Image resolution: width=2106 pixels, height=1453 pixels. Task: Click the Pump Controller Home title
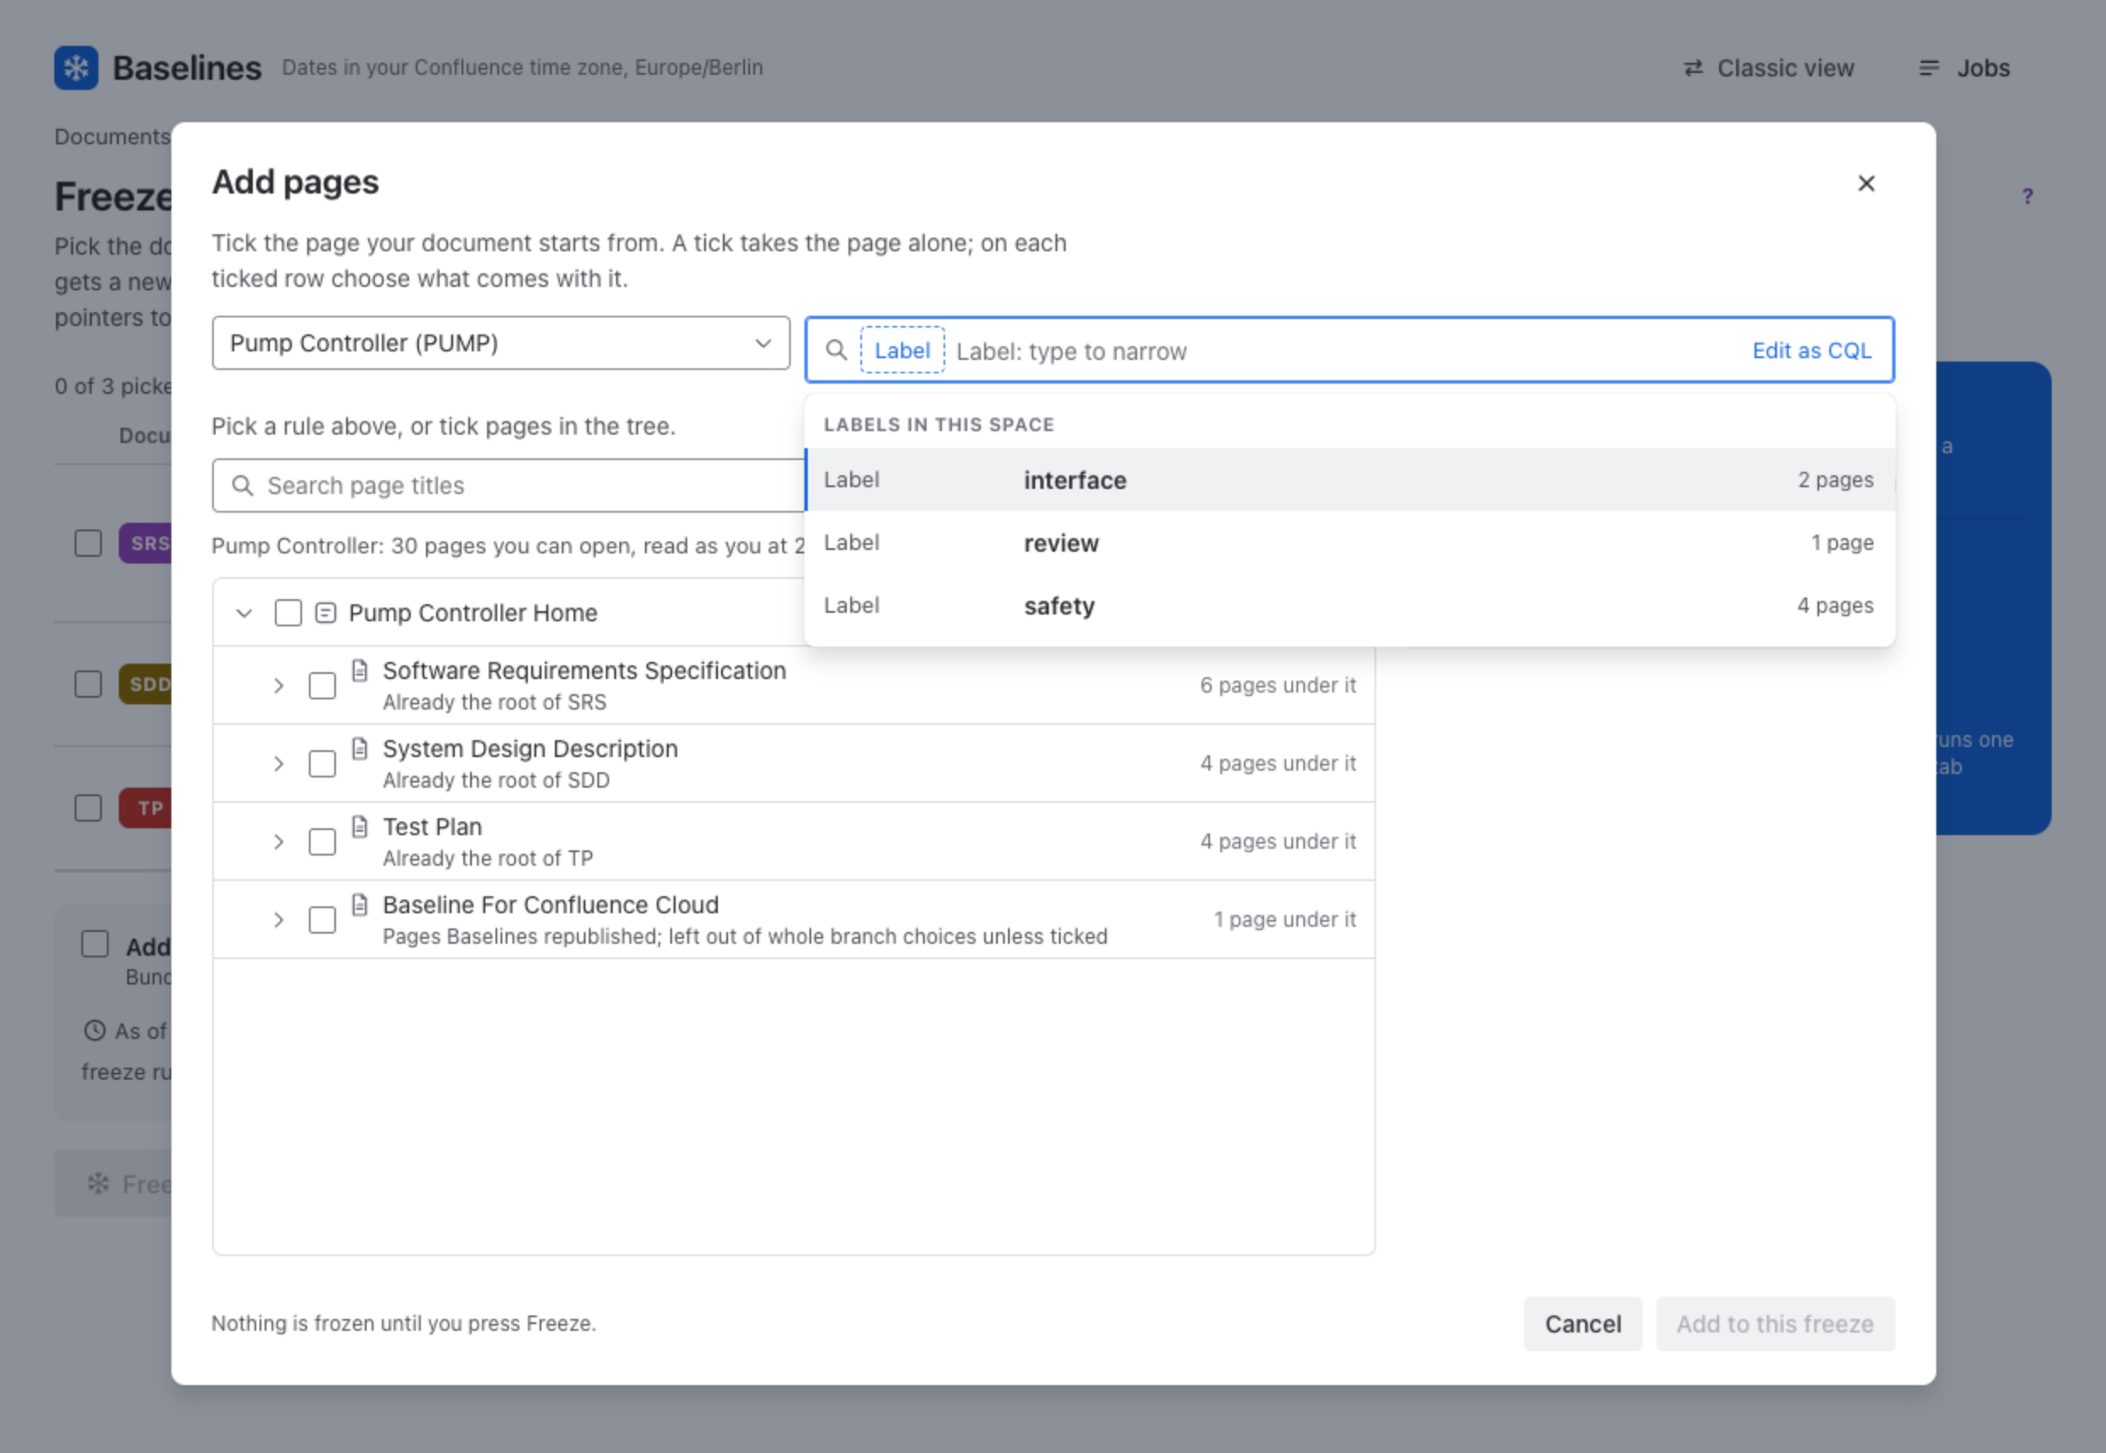click(473, 613)
